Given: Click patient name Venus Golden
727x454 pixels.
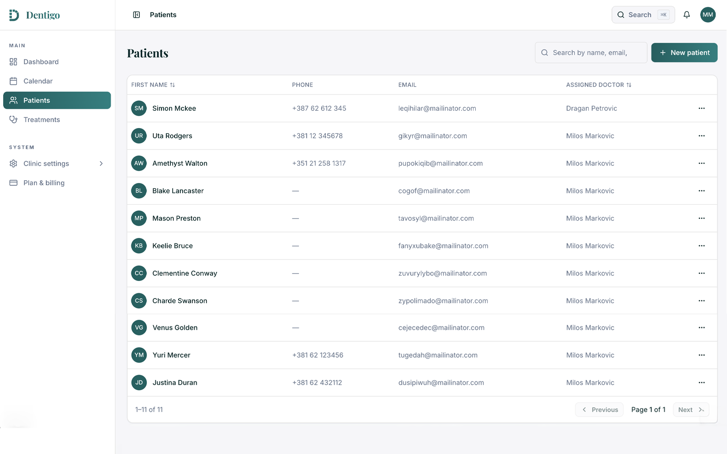Looking at the screenshot, I should coord(175,328).
